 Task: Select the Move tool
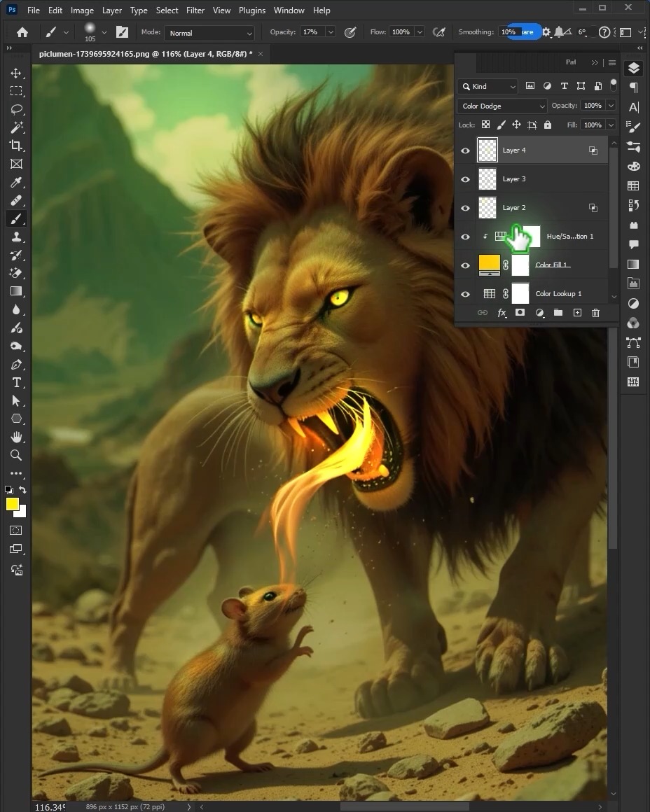[16, 73]
